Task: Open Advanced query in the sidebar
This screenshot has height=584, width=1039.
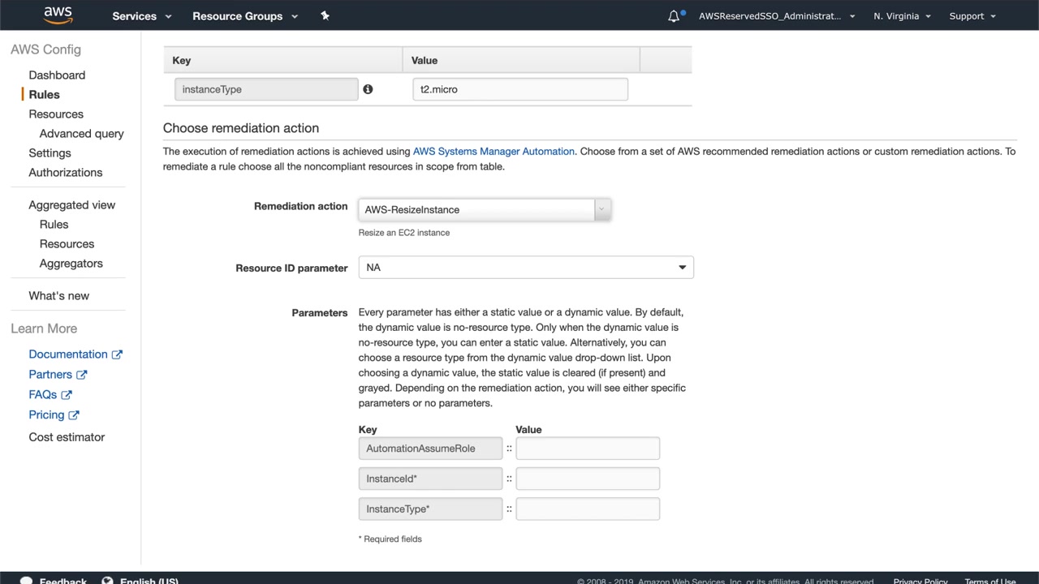Action: click(81, 134)
